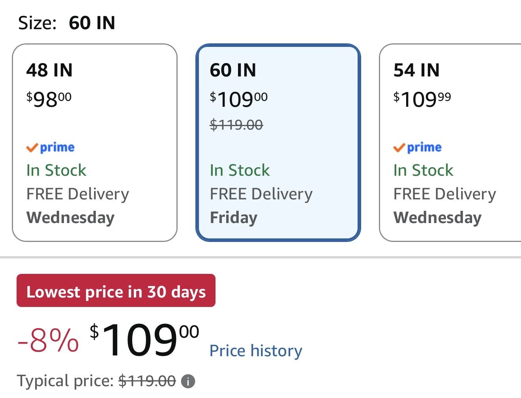Viewport: 521px width, 398px height.
Task: Click the Lowest price in 30 days badge
Action: point(116,290)
